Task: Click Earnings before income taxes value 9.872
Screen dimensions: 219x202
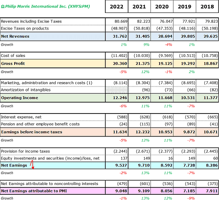Action: click(x=189, y=132)
